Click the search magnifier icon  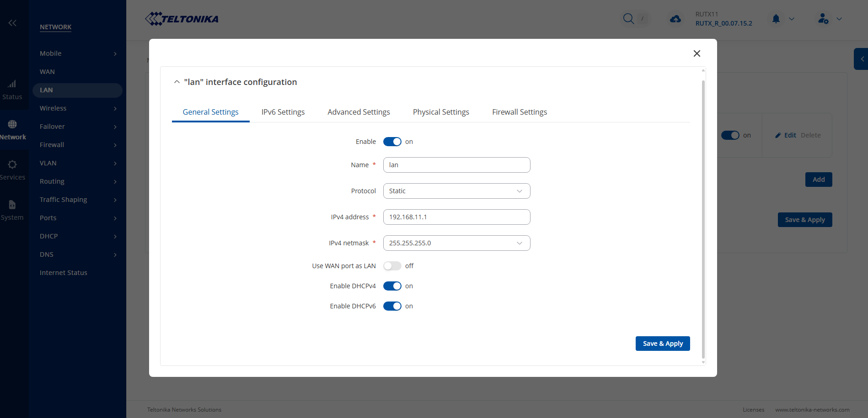(x=628, y=19)
